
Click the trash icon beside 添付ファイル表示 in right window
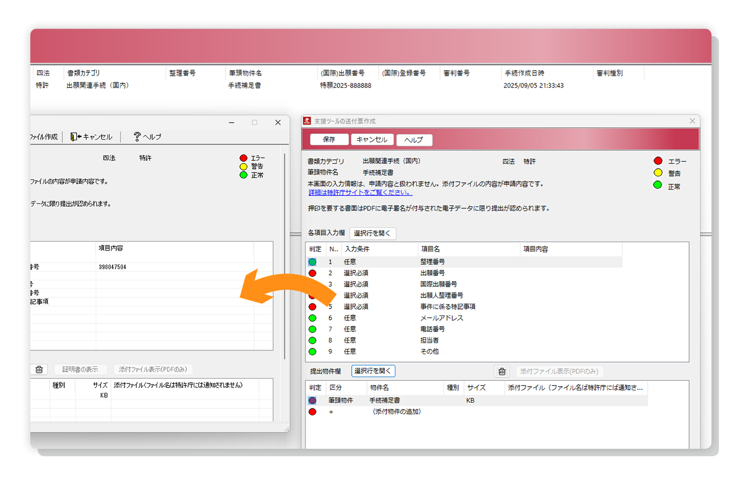(x=502, y=371)
